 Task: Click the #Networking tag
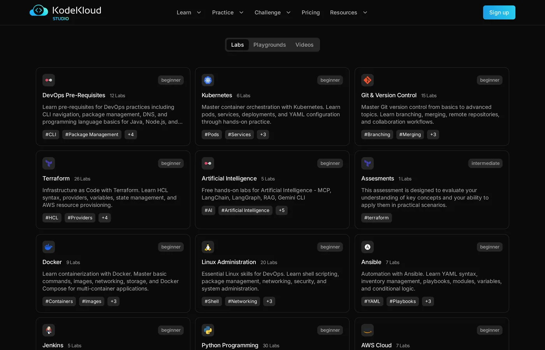pyautogui.click(x=243, y=301)
